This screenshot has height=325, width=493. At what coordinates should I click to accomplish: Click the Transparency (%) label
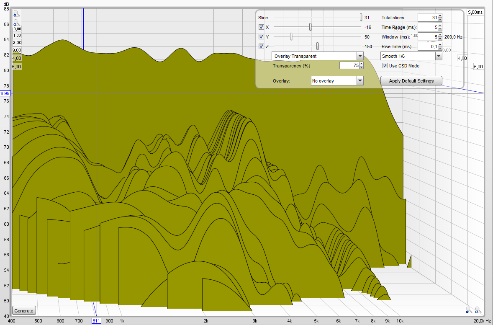pyautogui.click(x=291, y=66)
